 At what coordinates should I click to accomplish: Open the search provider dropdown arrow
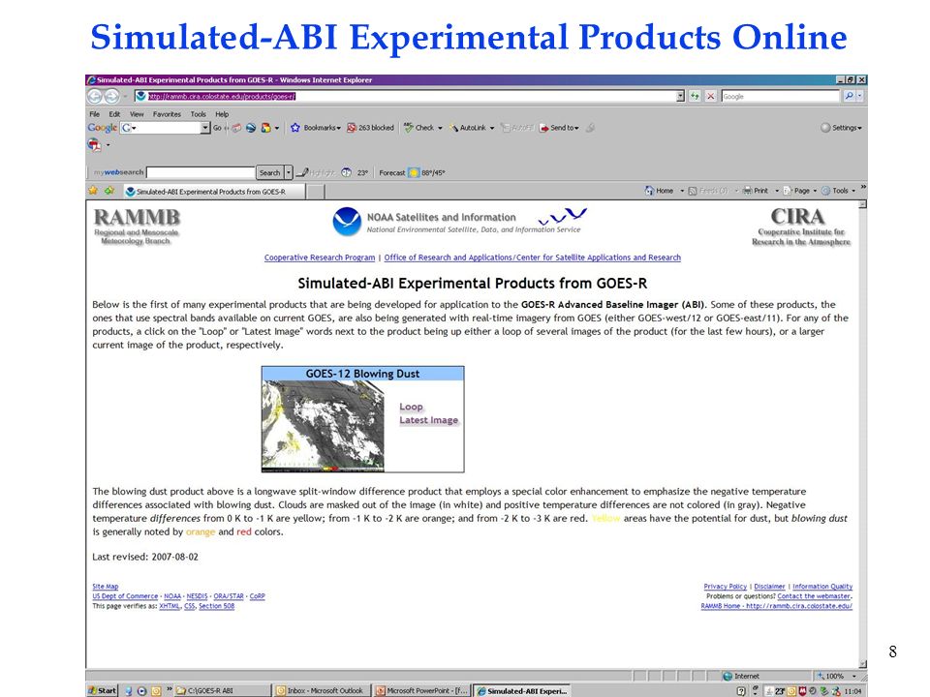click(860, 96)
